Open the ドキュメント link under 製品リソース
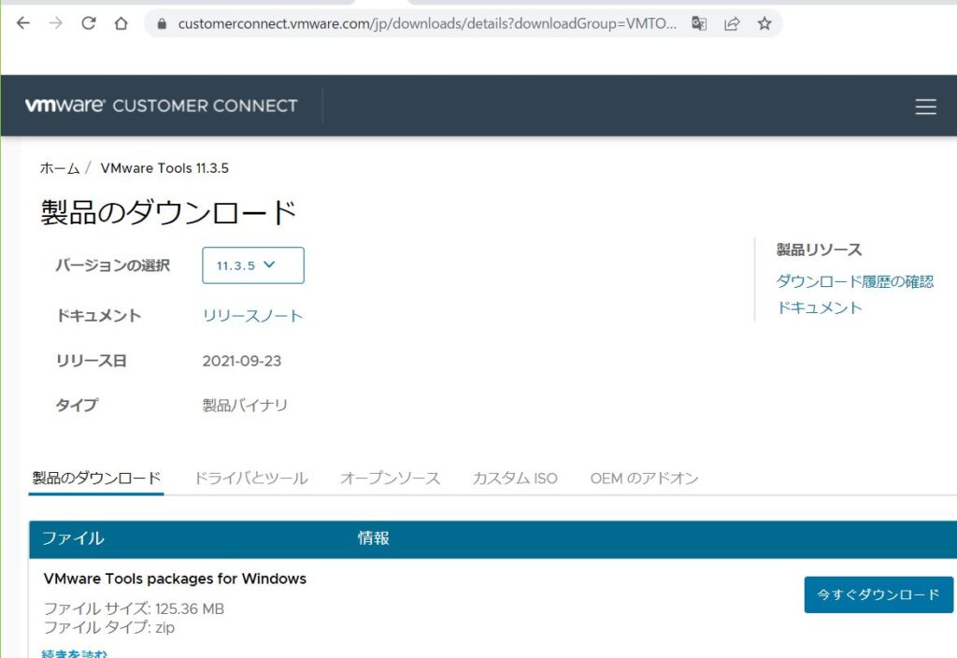 [819, 308]
